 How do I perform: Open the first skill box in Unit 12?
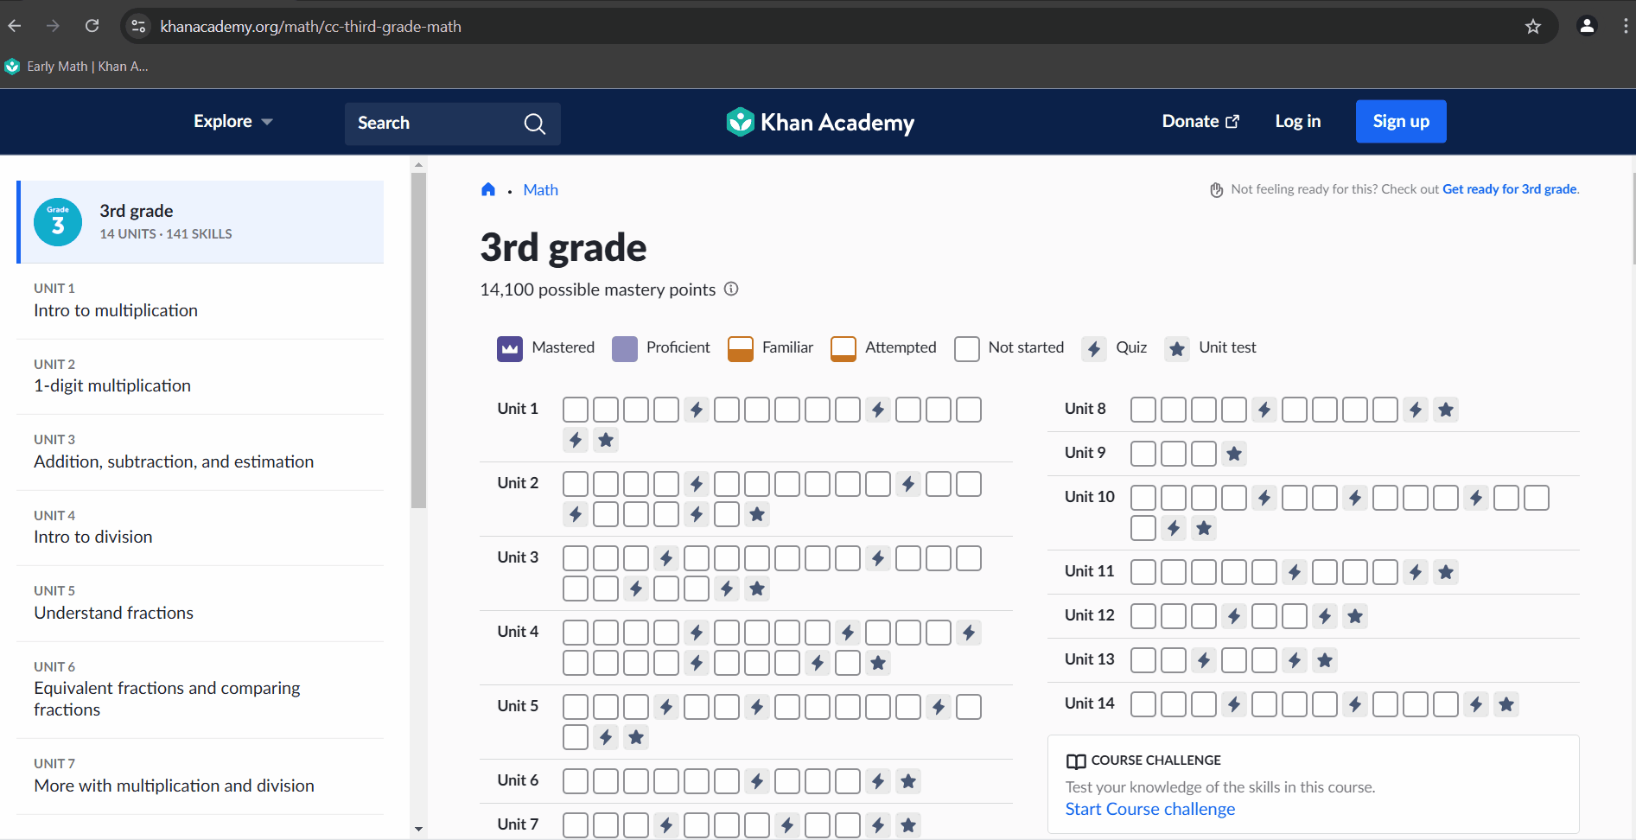(x=1143, y=616)
